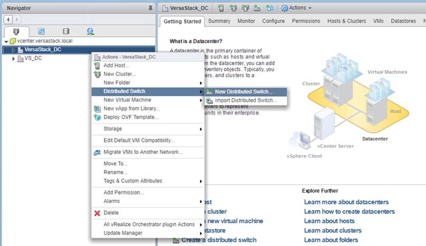Switch to the Configure tab
Screen dimensions: 426x246
pyautogui.click(x=273, y=21)
